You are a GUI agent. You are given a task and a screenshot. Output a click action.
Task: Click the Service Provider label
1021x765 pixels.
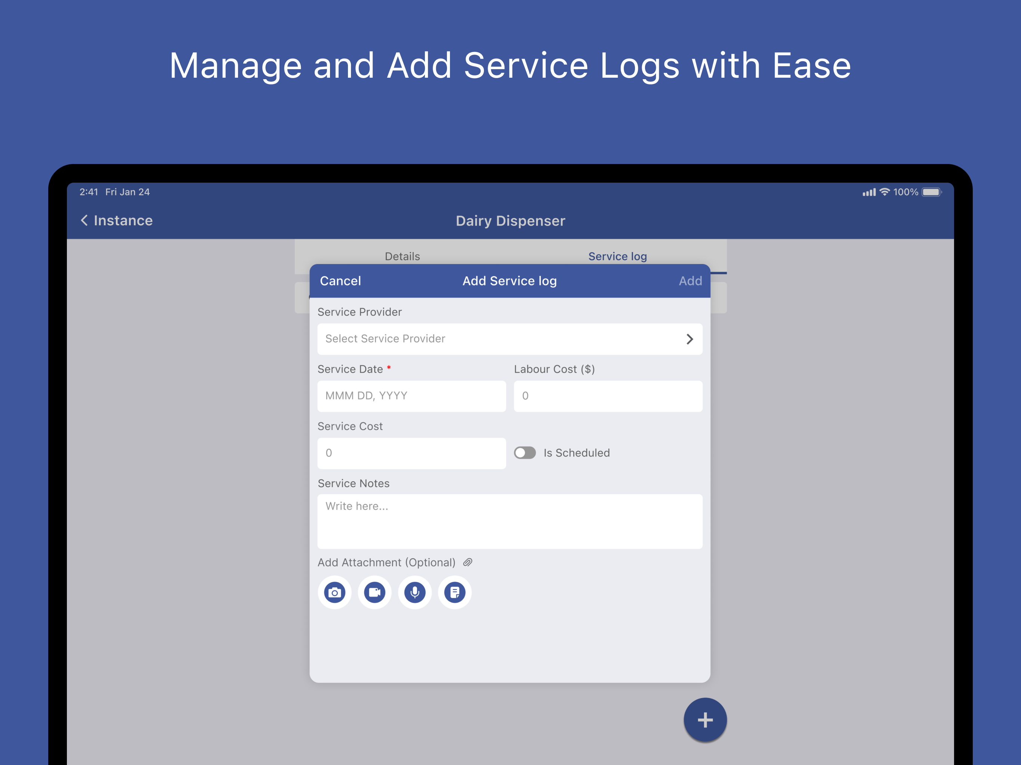[360, 312]
